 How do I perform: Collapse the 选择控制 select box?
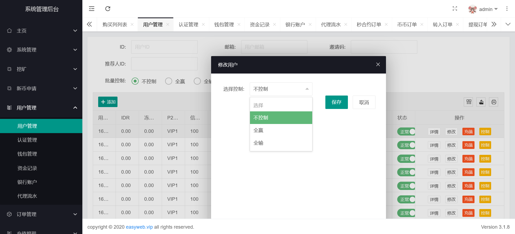[x=281, y=89]
